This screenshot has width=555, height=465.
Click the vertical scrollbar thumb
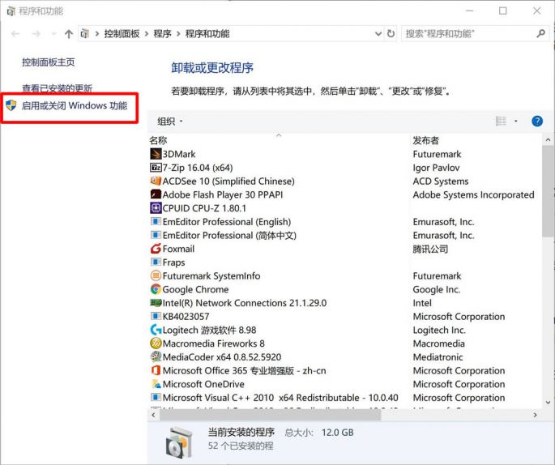(x=548, y=191)
